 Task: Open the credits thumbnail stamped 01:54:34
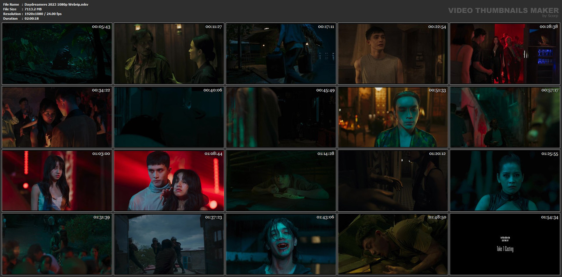tap(505, 244)
